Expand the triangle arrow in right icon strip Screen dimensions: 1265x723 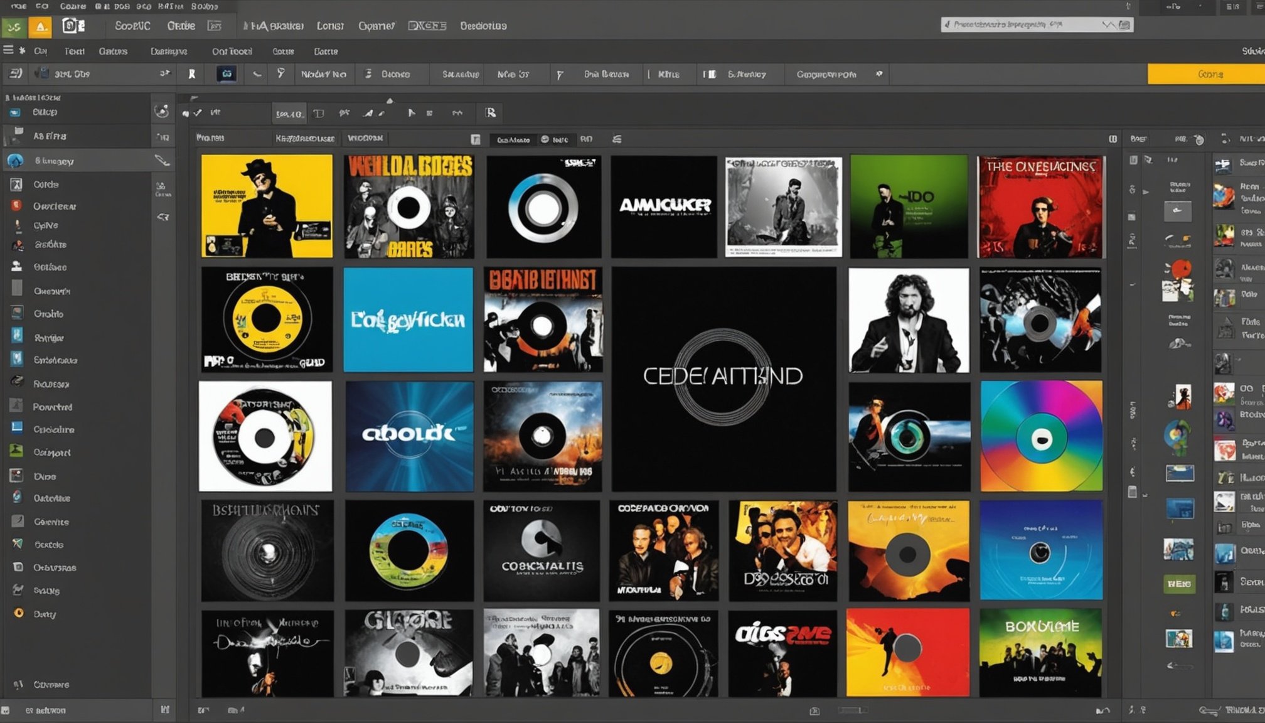[x=1146, y=192]
